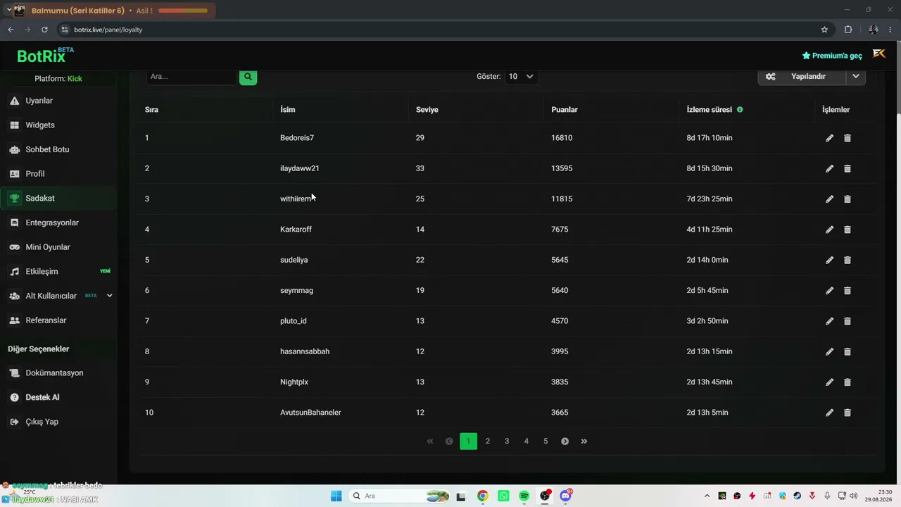
Task: Click the edit pencil for hasannsabbah
Action: click(x=829, y=351)
